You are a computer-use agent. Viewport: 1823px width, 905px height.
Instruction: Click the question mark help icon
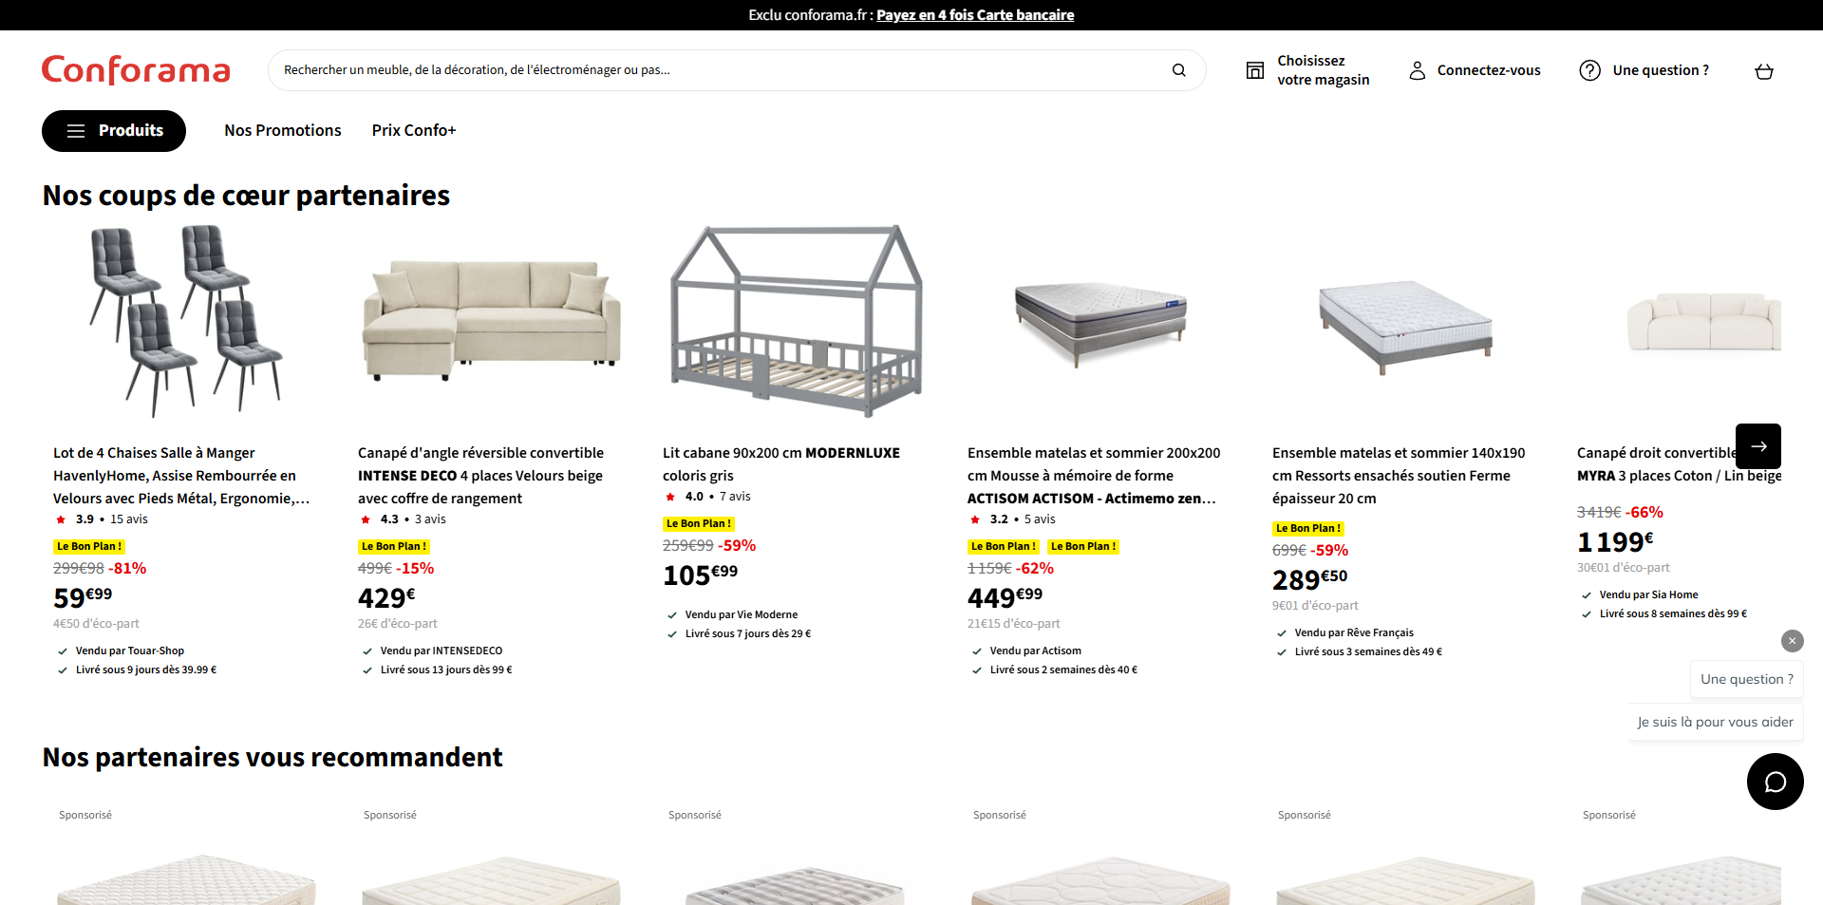click(x=1589, y=70)
